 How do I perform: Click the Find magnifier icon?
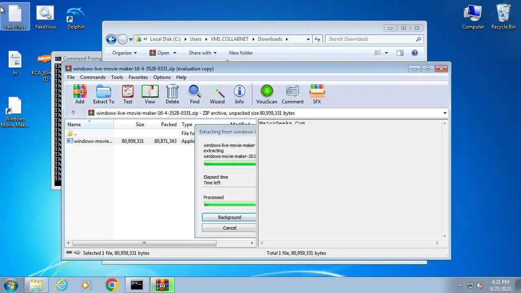click(195, 94)
